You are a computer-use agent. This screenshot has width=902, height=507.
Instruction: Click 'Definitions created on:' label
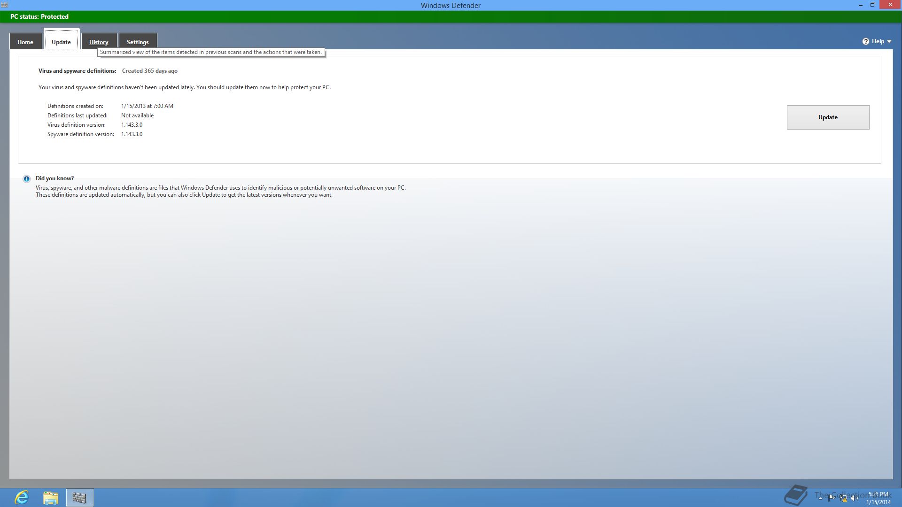pyautogui.click(x=75, y=106)
